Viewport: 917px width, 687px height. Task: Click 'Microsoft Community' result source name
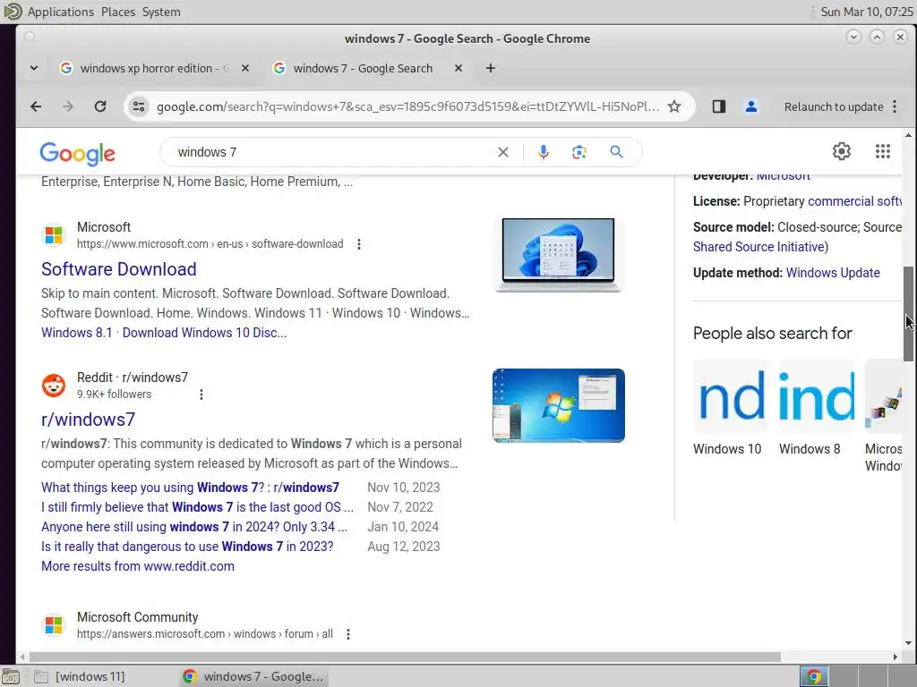click(x=137, y=617)
